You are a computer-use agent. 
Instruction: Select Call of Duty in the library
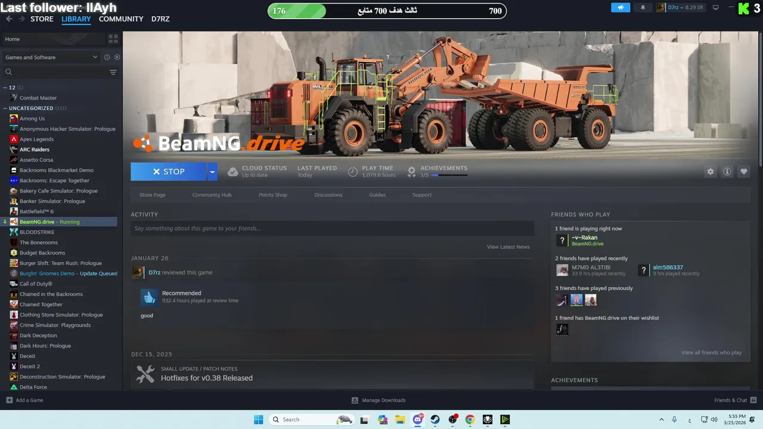[36, 284]
